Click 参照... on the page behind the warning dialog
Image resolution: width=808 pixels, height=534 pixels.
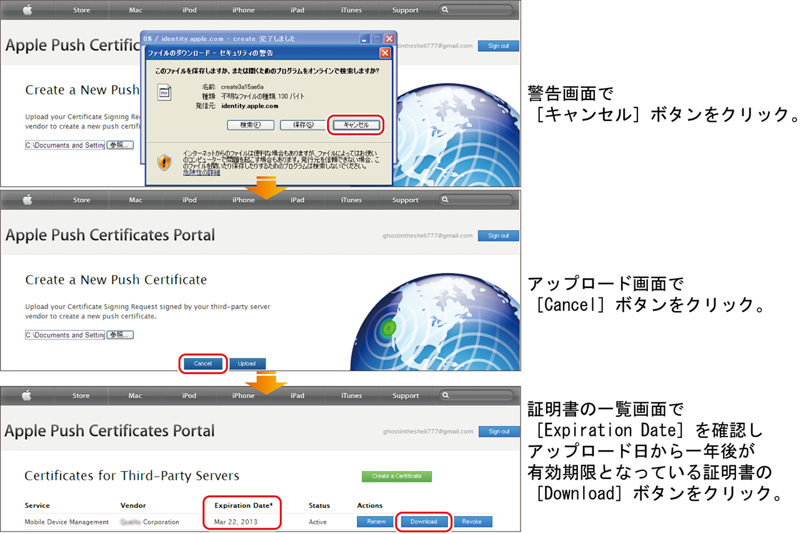[120, 145]
